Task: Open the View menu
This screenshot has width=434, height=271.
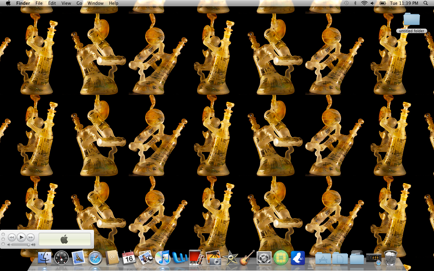Action: 66,3
